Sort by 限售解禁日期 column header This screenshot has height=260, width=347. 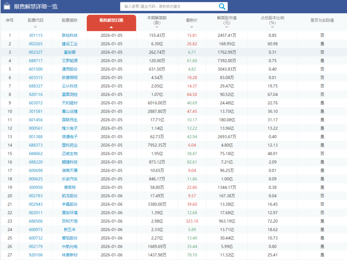111,23
